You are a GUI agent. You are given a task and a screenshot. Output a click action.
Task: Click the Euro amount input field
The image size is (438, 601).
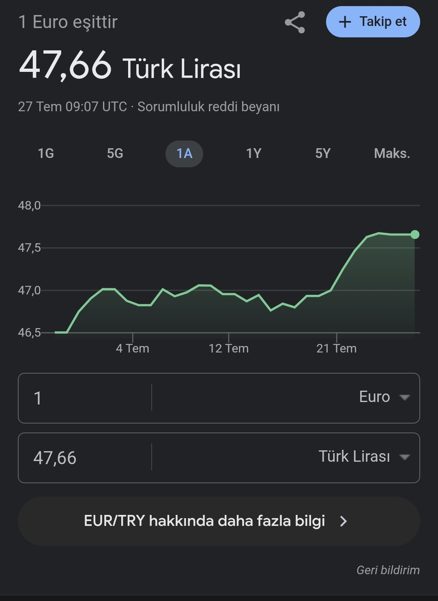85,398
